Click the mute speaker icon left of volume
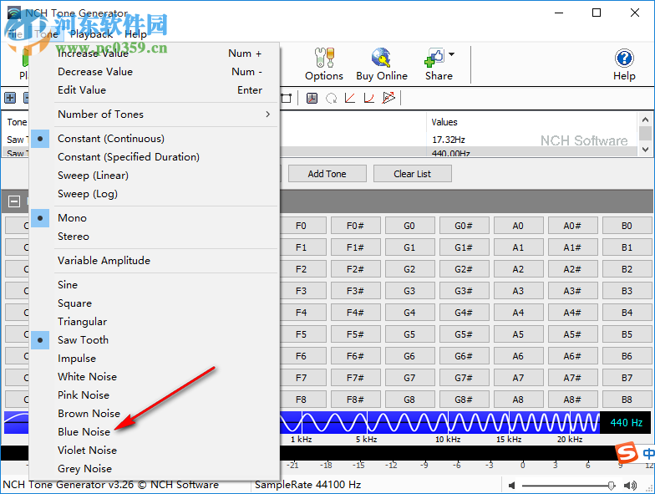The width and height of the screenshot is (655, 494). (511, 485)
